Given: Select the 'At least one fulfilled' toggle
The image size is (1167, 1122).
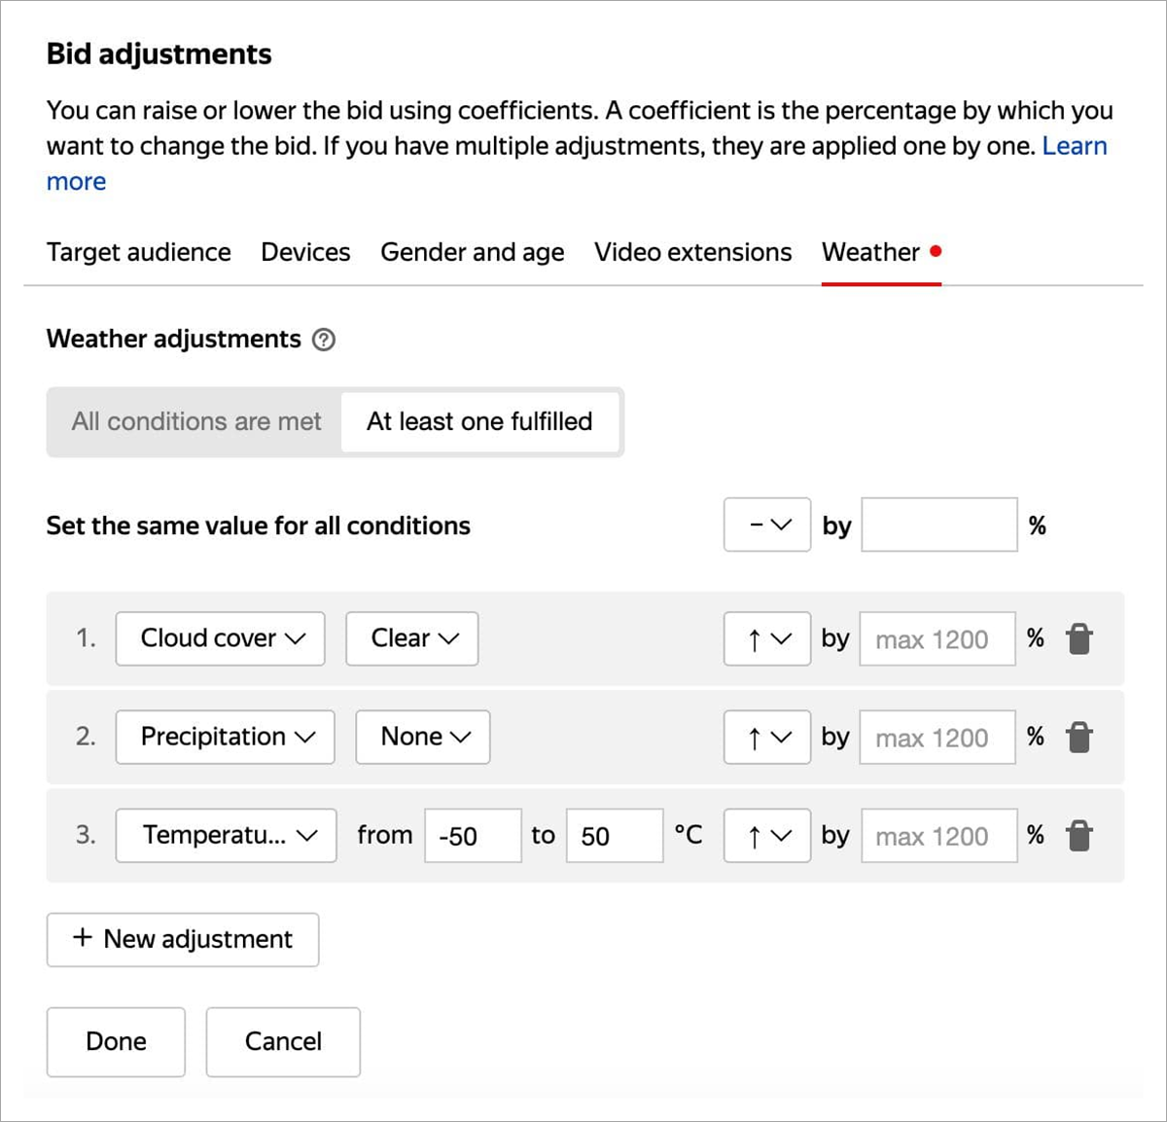Looking at the screenshot, I should [479, 421].
